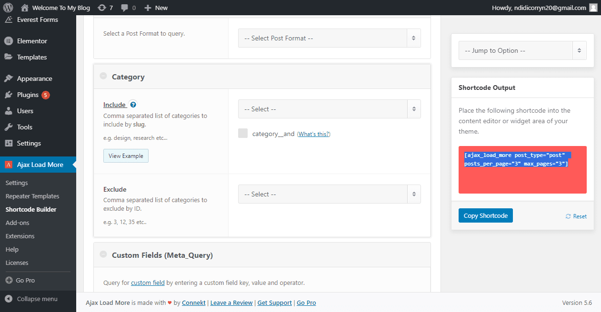Click the Templates folder icon
Image resolution: width=601 pixels, height=312 pixels.
click(x=9, y=57)
